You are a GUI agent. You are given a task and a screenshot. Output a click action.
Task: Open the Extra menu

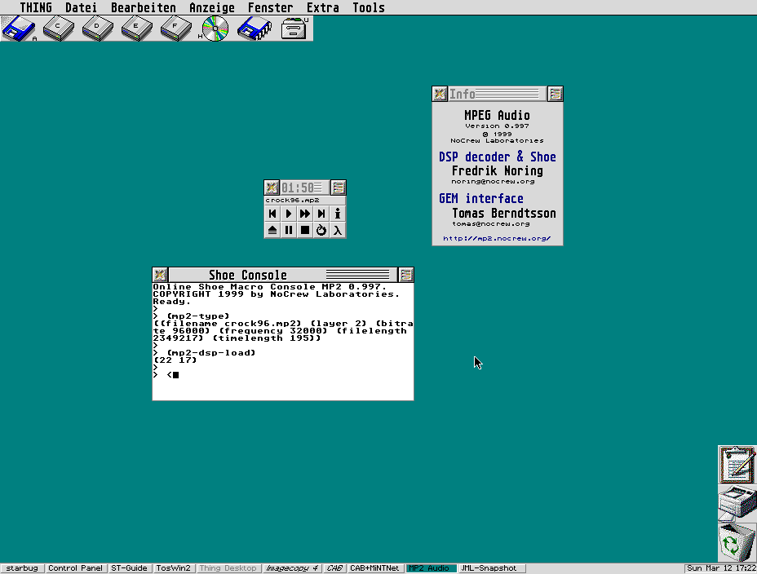coord(322,7)
